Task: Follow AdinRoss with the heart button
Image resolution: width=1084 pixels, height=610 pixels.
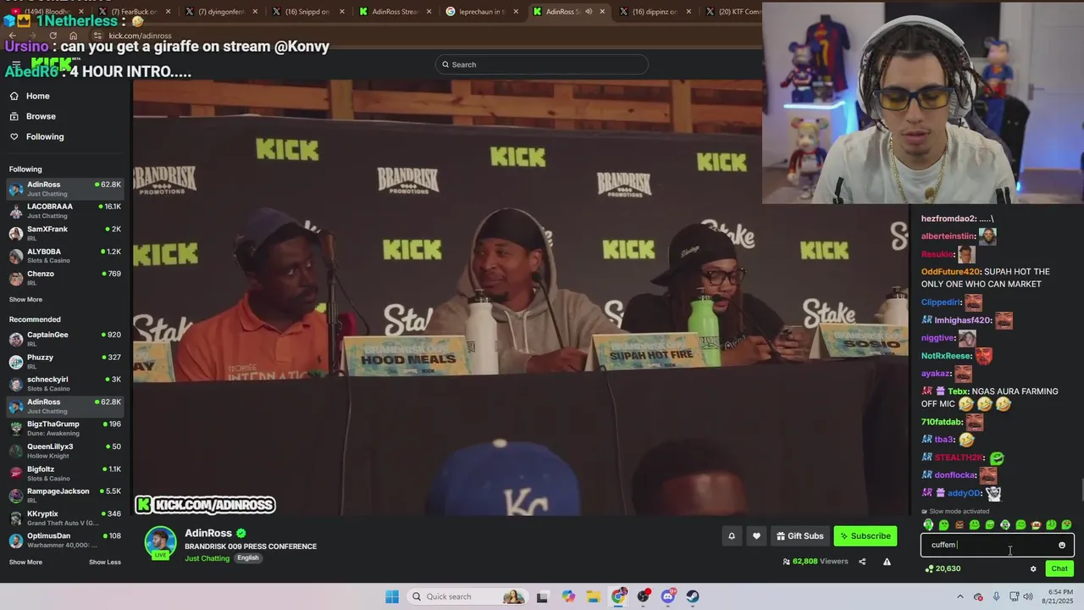Action: 756,535
